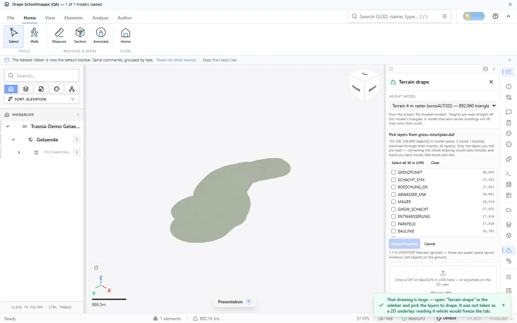This screenshot has height=323, width=517.
Task: Collapse the ribbon with top chevron
Action: (508, 16)
